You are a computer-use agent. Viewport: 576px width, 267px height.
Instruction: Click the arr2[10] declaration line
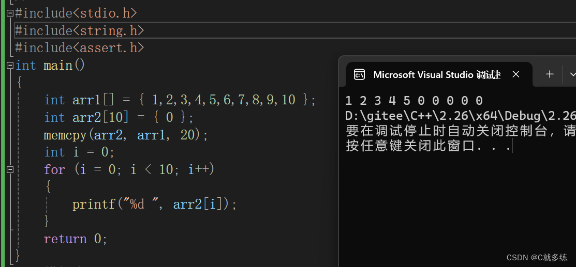point(119,117)
